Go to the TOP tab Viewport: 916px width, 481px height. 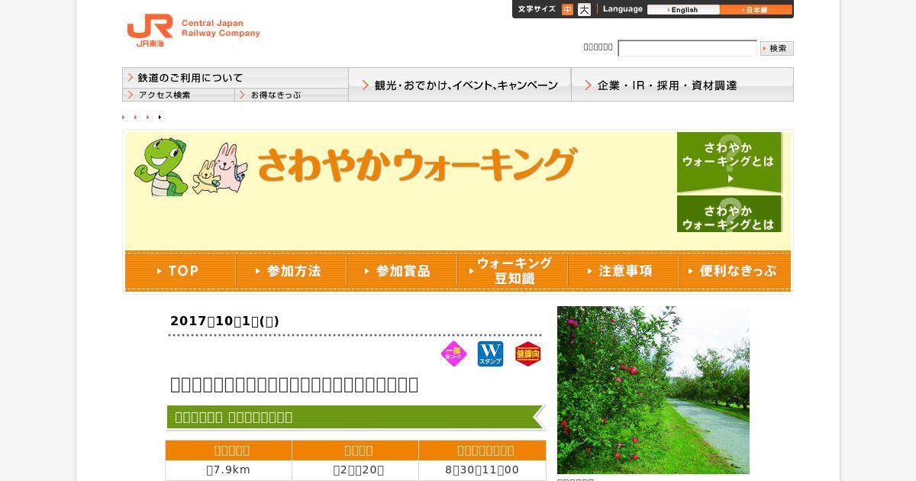180,271
